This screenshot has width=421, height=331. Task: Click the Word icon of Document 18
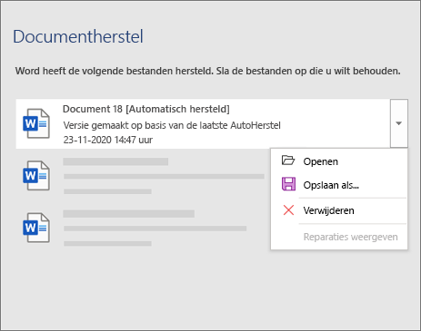36,123
